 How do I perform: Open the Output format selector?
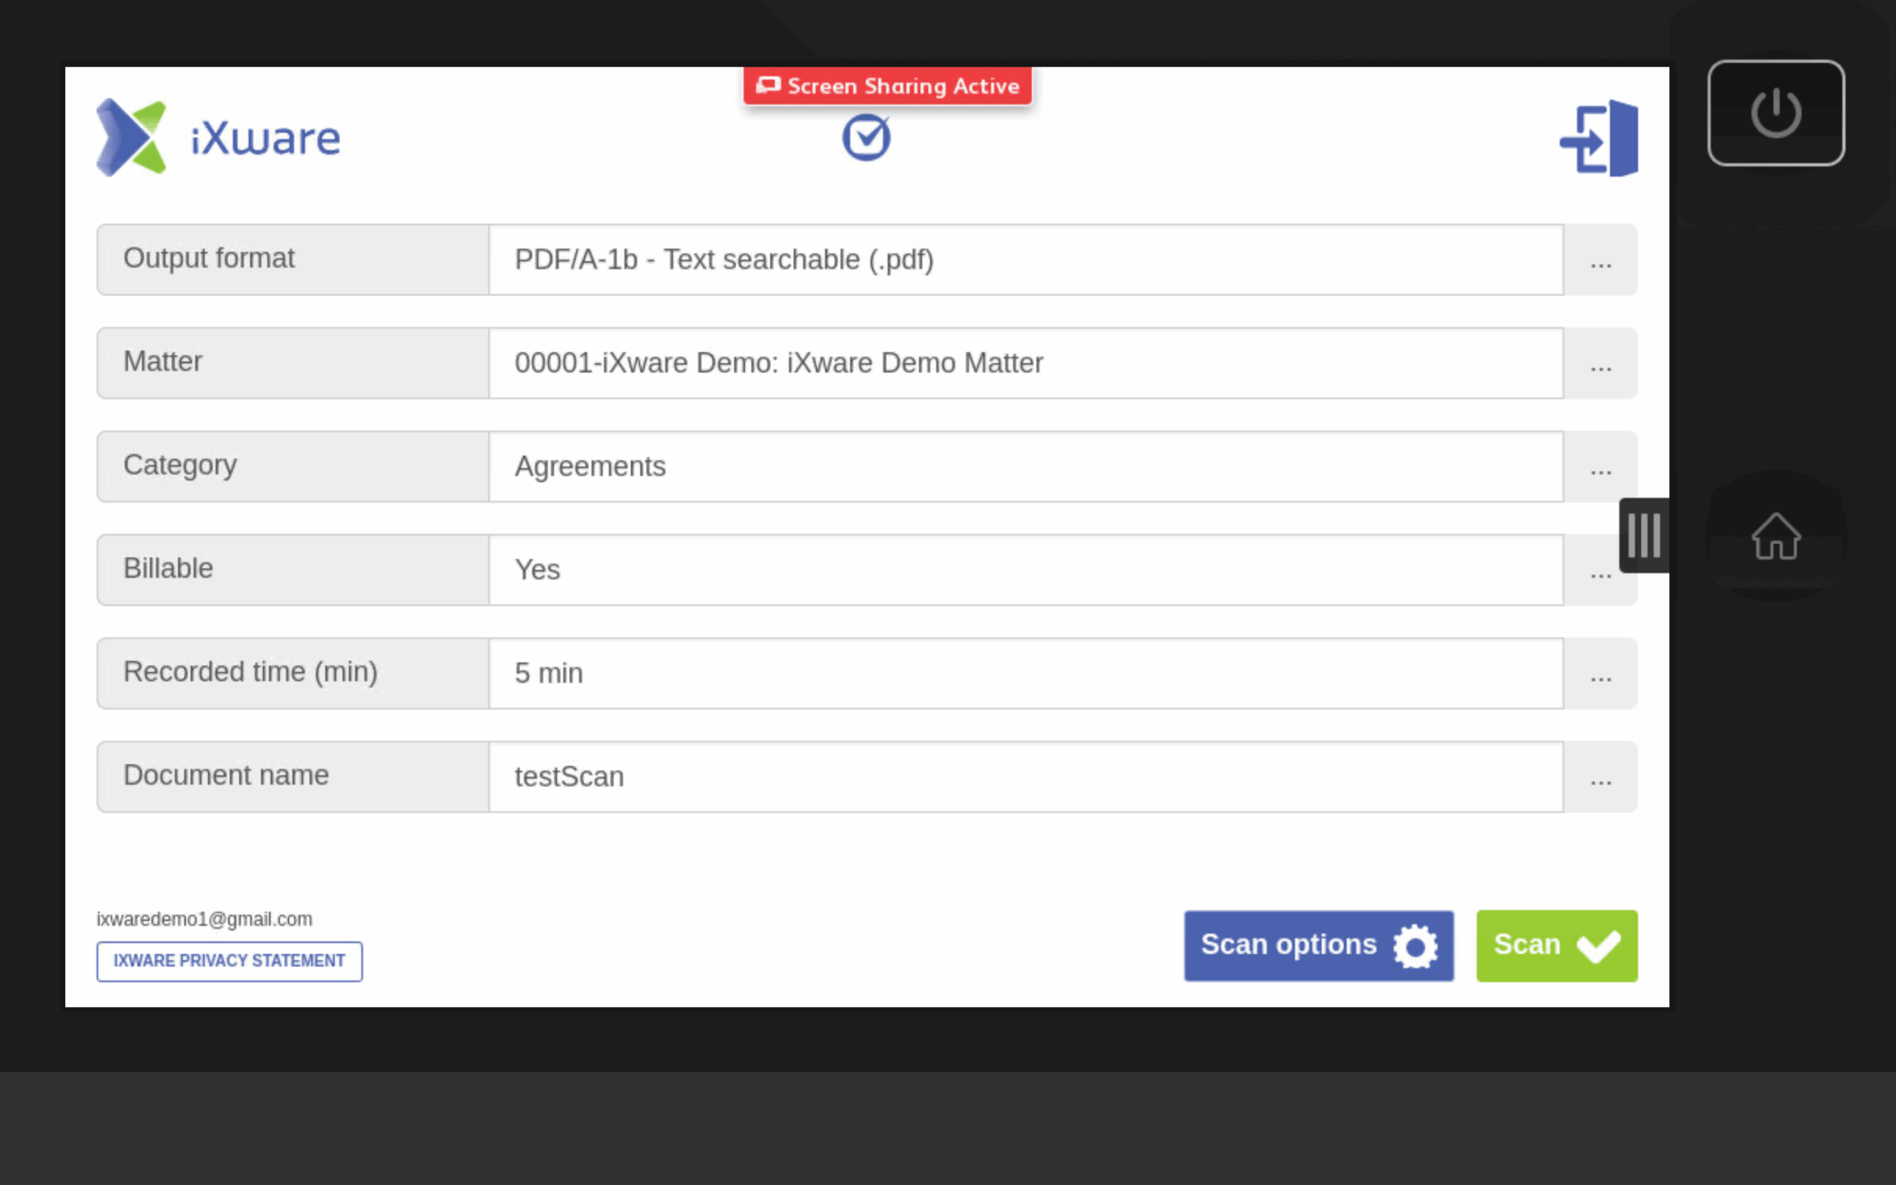(1599, 258)
